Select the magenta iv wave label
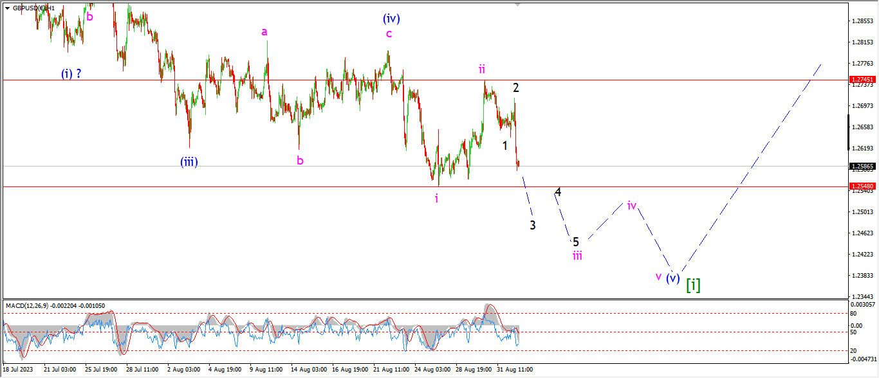The width and height of the screenshot is (879, 378). [632, 206]
